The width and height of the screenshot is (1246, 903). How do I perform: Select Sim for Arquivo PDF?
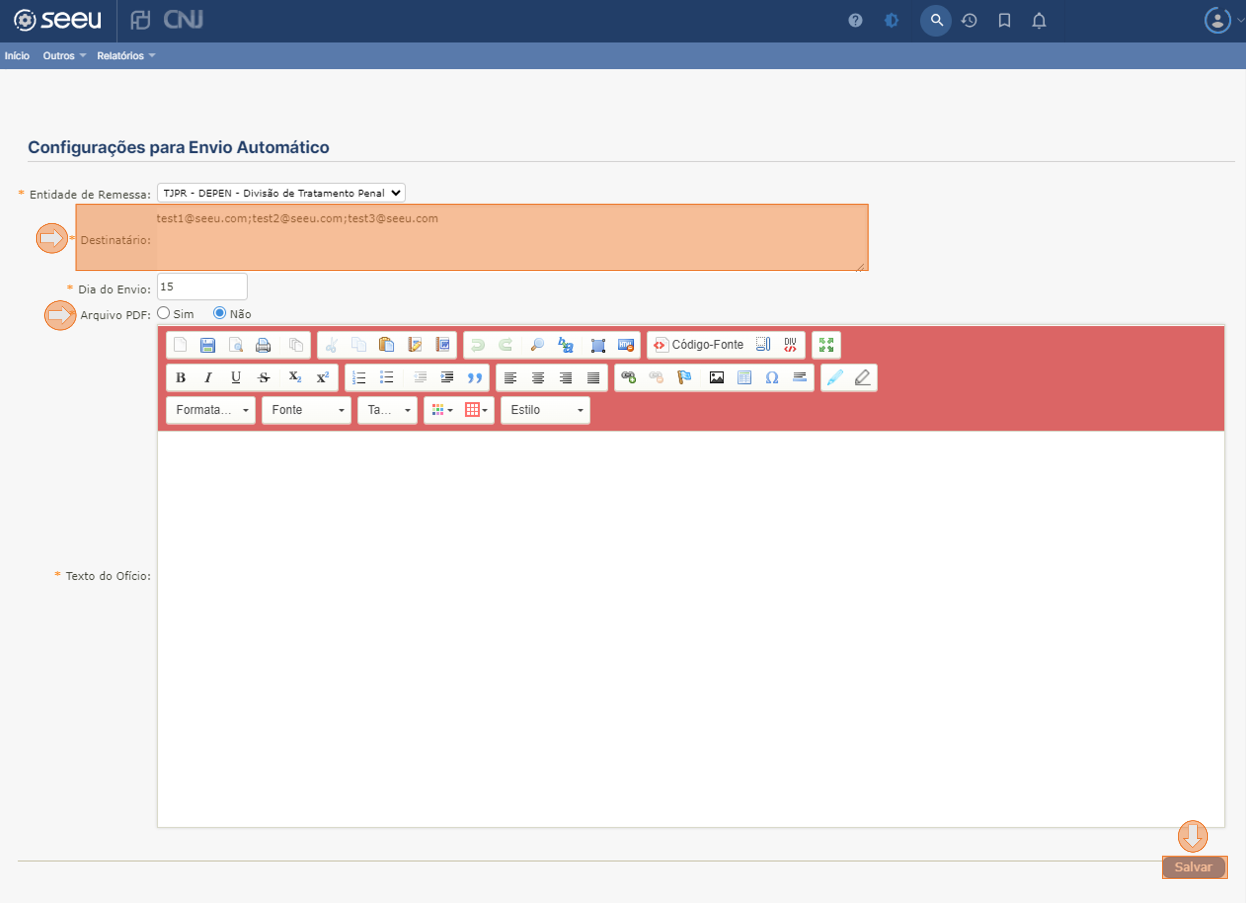click(x=163, y=313)
